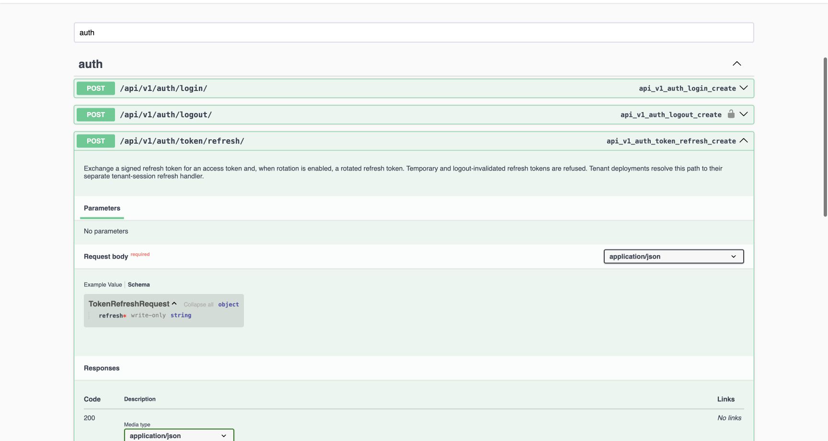The width and height of the screenshot is (828, 441).
Task: Click the Code column header
Action: [x=92, y=399]
